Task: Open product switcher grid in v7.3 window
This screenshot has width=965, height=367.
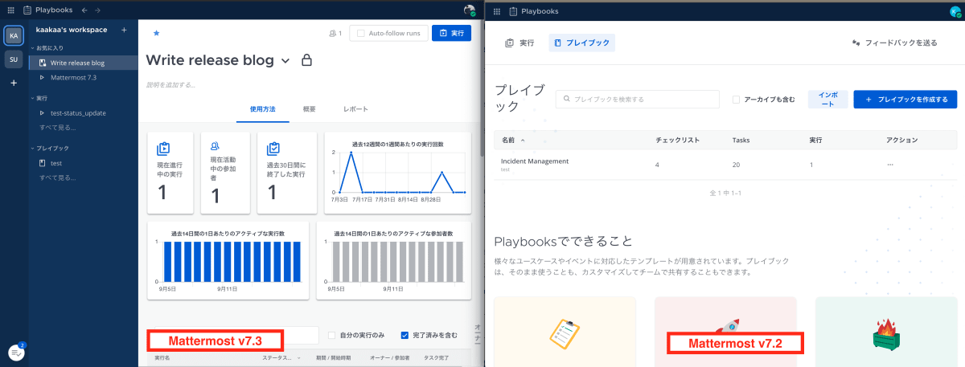Action: point(10,10)
